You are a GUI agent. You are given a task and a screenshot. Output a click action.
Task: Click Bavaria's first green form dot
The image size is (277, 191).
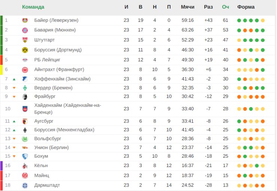click(239, 30)
